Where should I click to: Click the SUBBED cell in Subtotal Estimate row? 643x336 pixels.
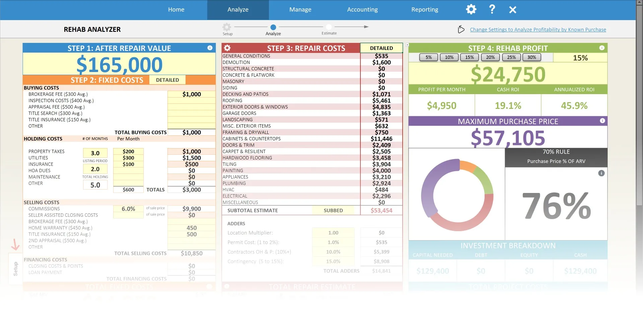pyautogui.click(x=333, y=210)
